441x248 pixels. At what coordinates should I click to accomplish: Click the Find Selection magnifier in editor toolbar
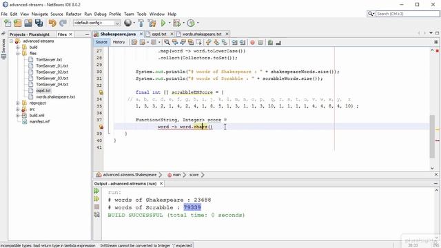167,43
